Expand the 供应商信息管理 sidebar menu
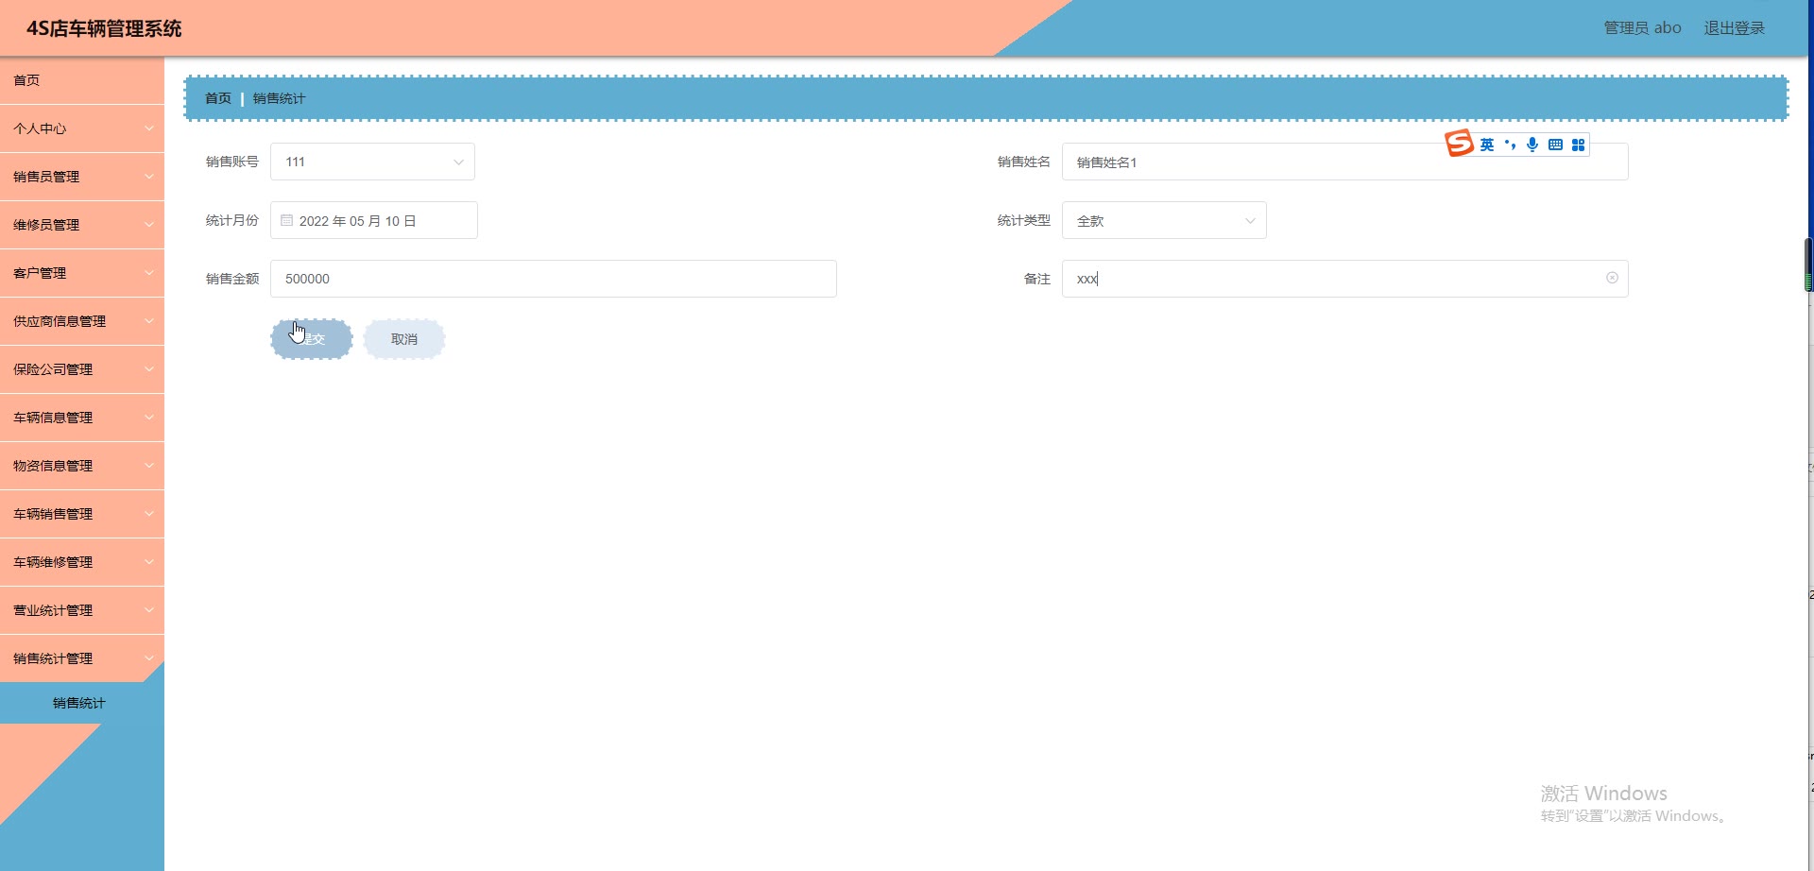The height and width of the screenshot is (871, 1814). coord(82,321)
